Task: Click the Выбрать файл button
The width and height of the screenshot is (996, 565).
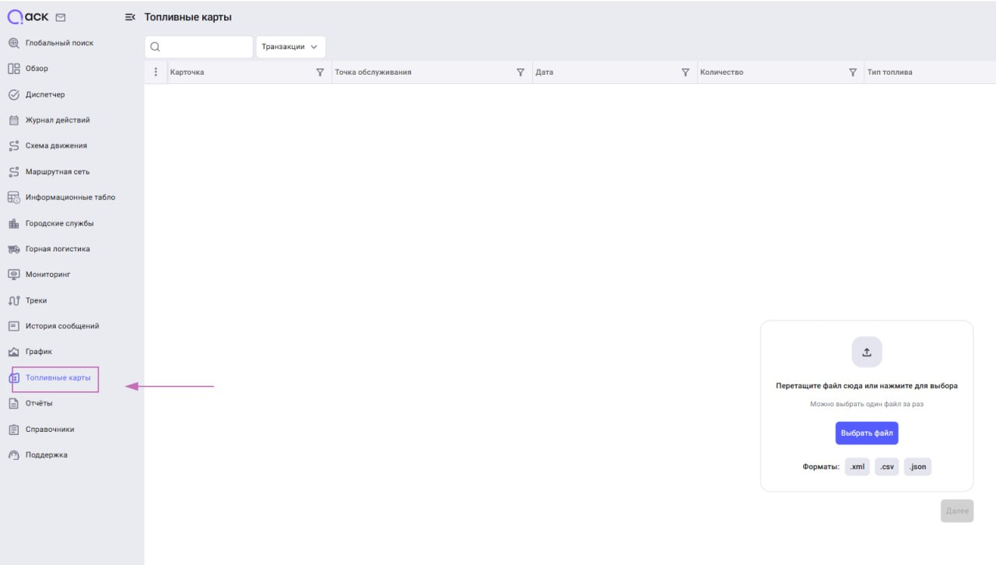Action: pos(867,433)
